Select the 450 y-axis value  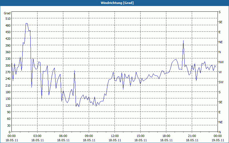click(8, 32)
